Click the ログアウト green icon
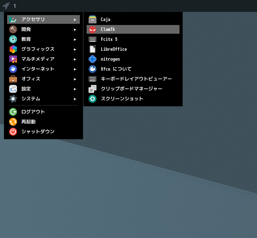Image resolution: width=257 pixels, height=238 pixels. pyautogui.click(x=13, y=112)
